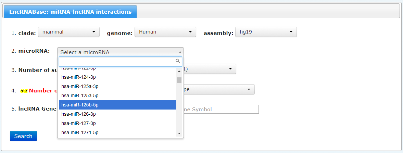Click the yellow NEW badge icon
The height and width of the screenshot is (153, 403).
(24, 91)
